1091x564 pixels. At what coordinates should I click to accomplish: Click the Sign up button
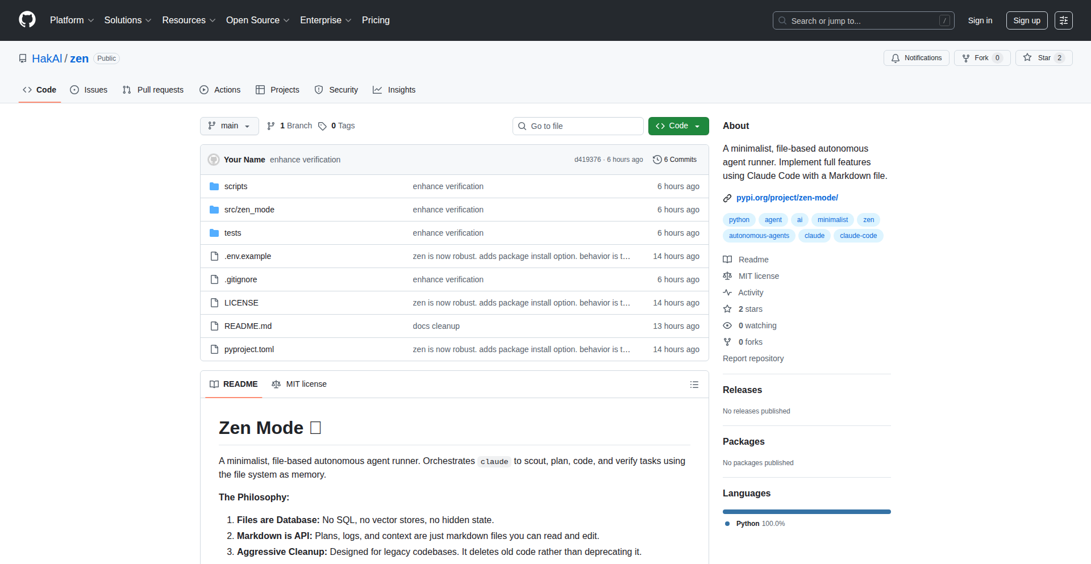click(x=1027, y=20)
